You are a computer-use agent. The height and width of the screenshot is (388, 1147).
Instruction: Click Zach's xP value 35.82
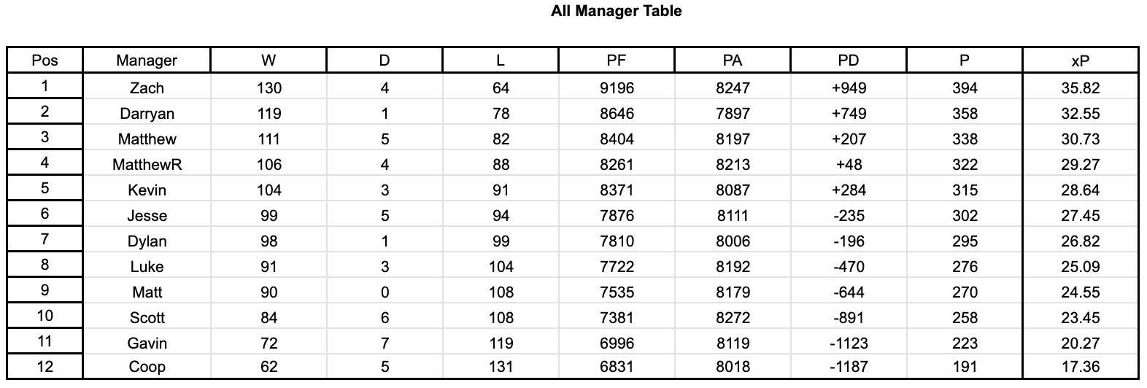click(x=1080, y=88)
